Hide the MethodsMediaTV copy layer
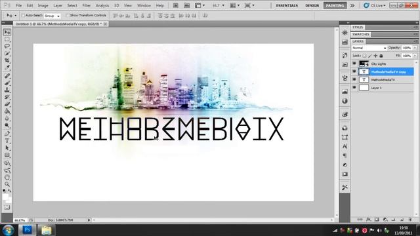The width and height of the screenshot is (420, 236). point(354,71)
